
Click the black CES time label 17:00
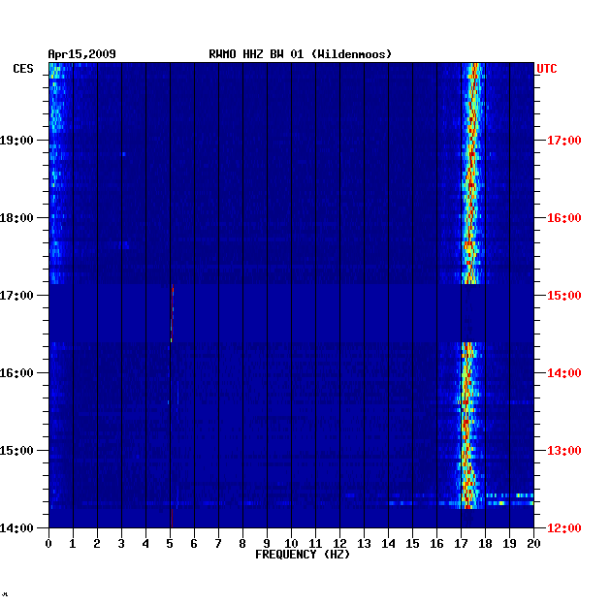click(x=16, y=296)
